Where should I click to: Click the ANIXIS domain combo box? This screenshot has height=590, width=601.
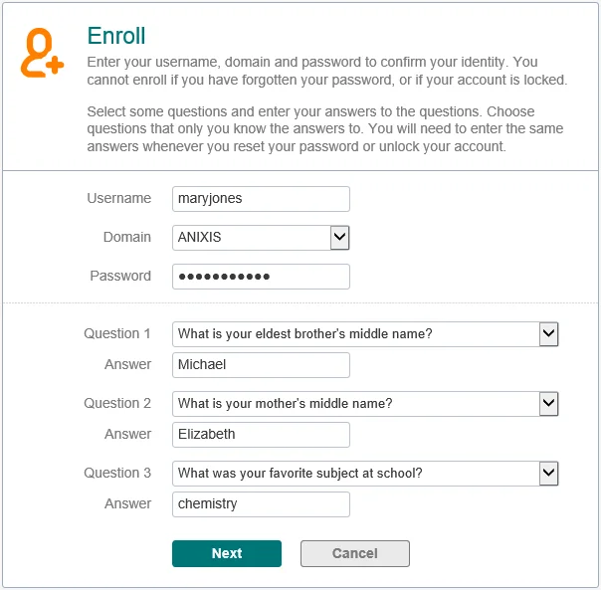[261, 238]
